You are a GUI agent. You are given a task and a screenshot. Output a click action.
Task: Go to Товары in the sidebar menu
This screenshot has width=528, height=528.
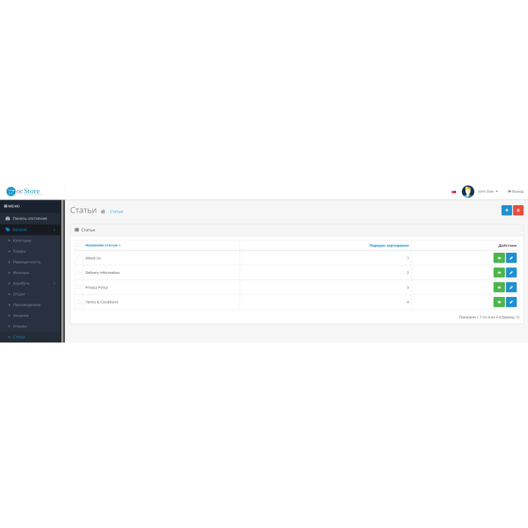(20, 251)
